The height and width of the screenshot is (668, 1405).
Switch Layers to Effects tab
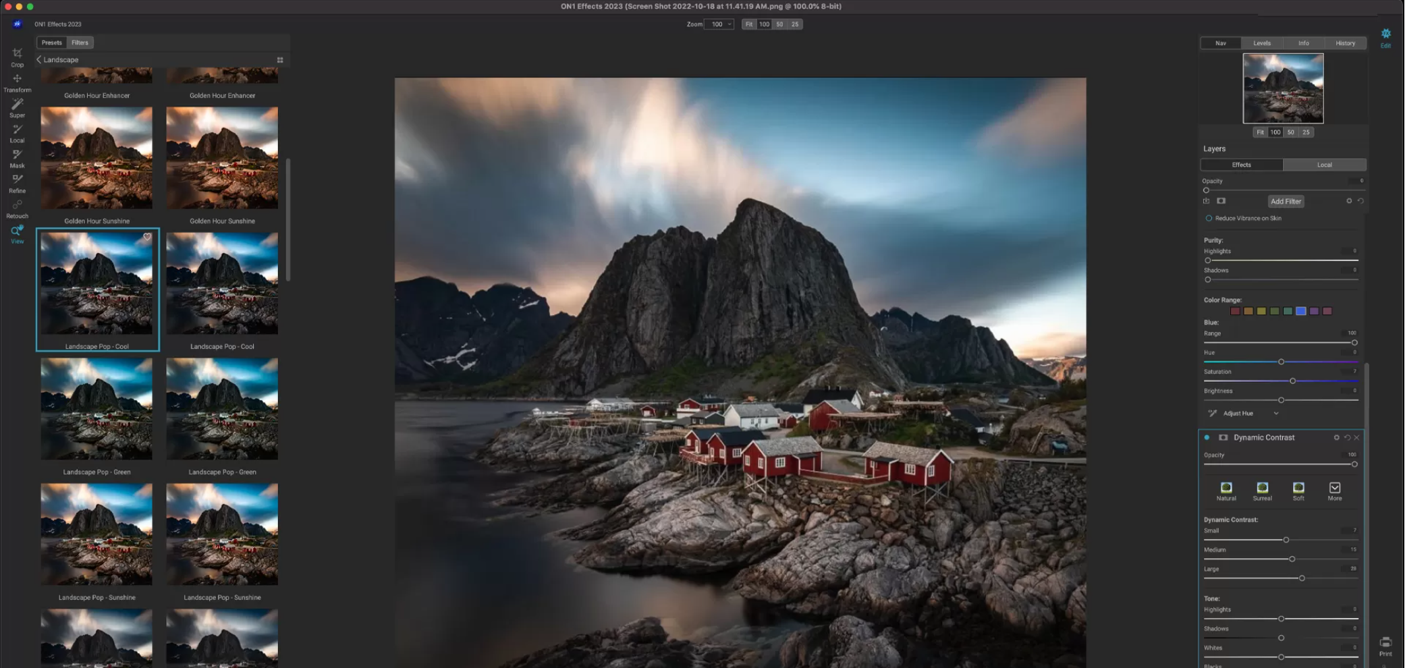point(1242,165)
